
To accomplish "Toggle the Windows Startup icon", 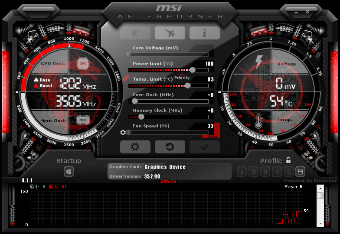I will pyautogui.click(x=69, y=172).
